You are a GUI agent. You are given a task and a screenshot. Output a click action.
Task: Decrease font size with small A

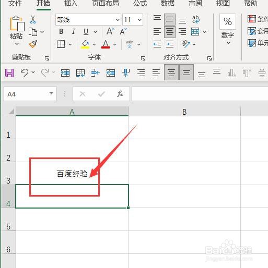tap(123, 32)
